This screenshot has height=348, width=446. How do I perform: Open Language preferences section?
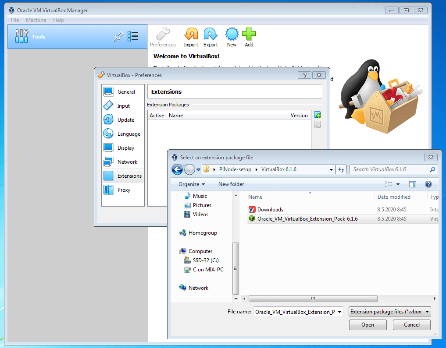(x=123, y=134)
